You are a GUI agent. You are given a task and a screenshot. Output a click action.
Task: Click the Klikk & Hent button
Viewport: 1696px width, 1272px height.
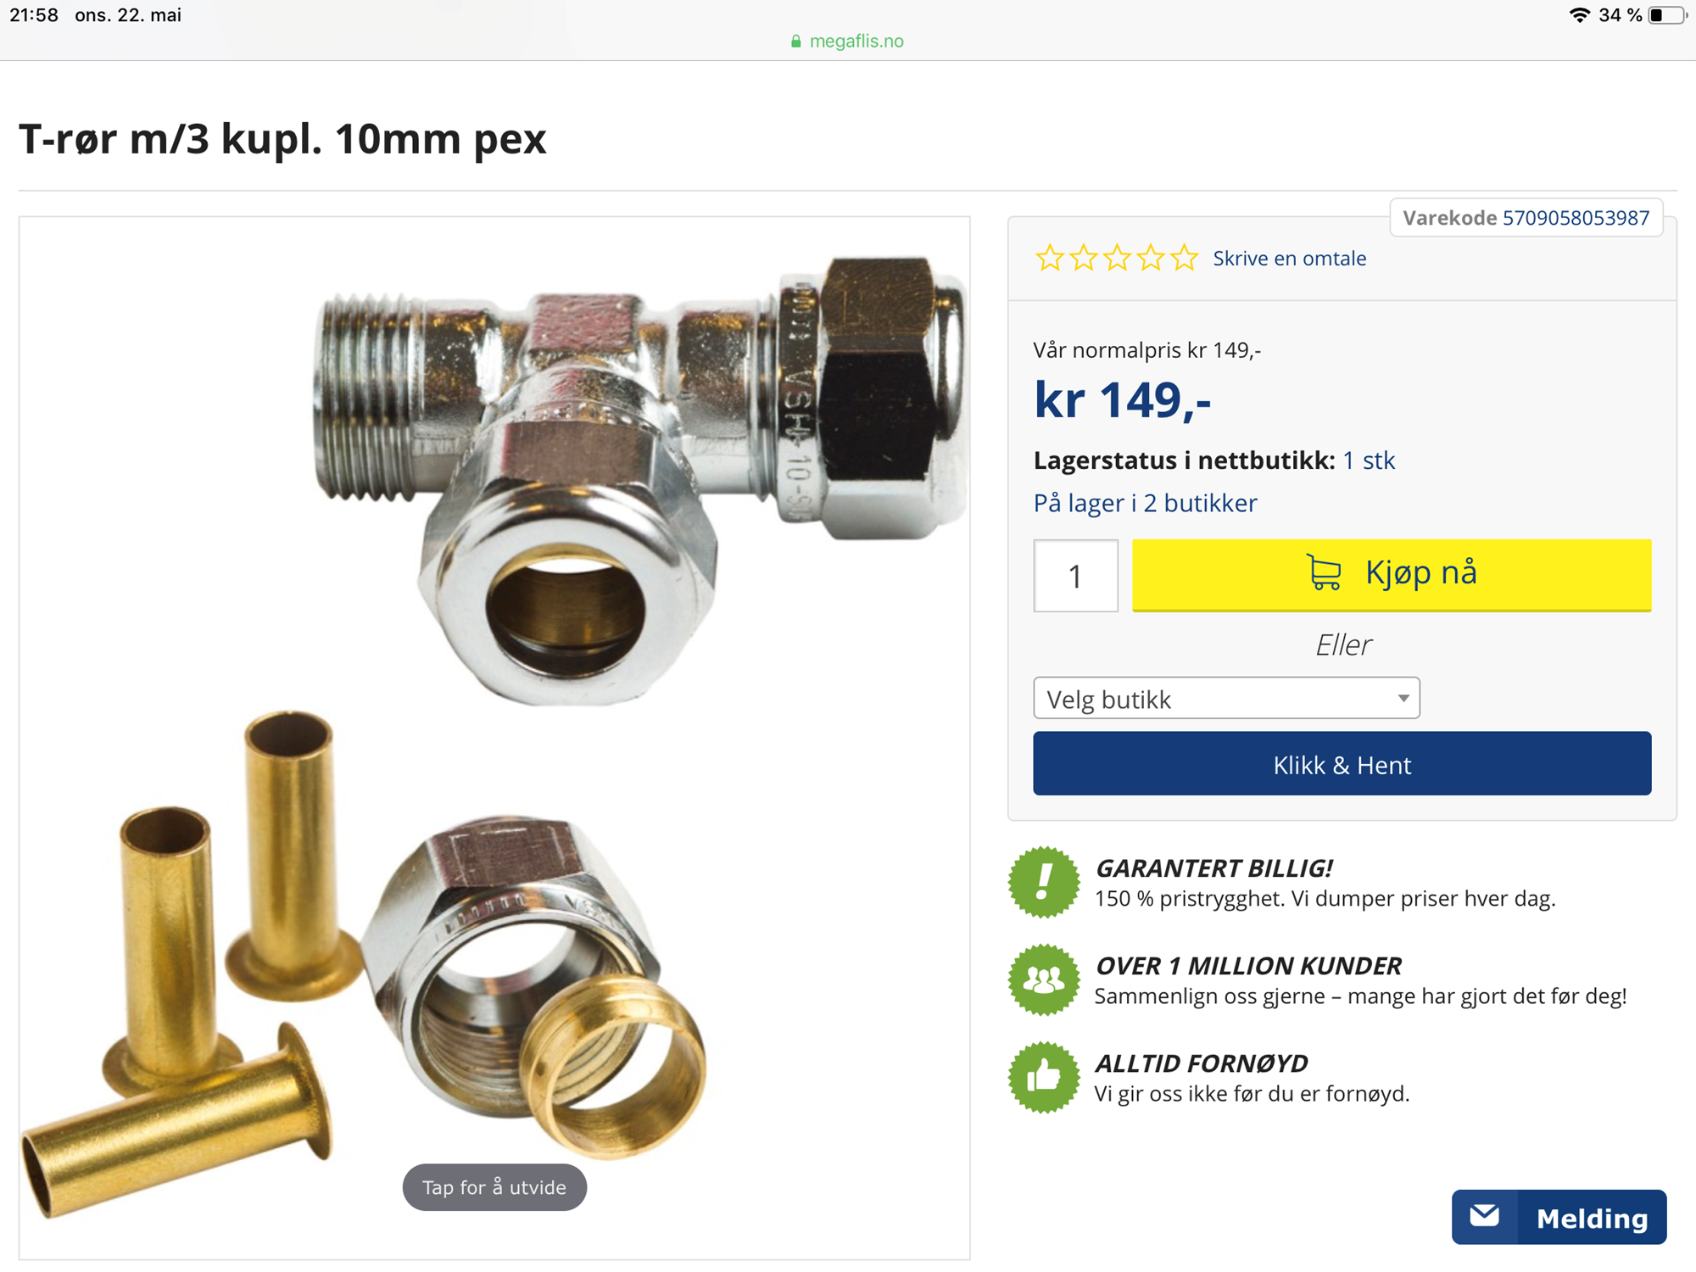pos(1342,763)
